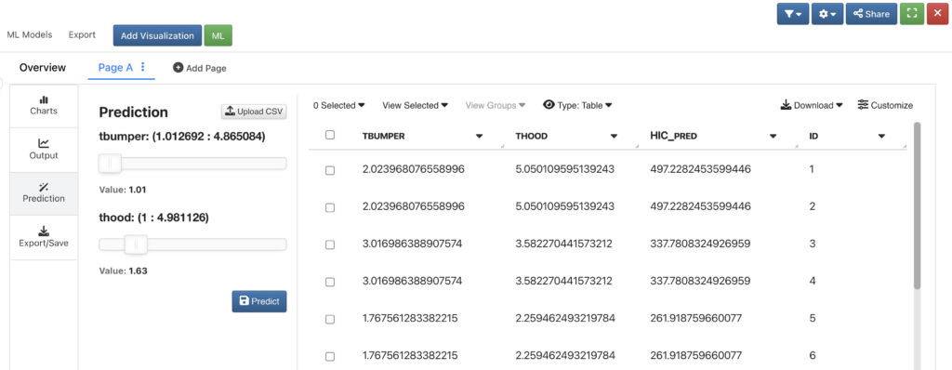Open the filter funnel dropdown button
This screenshot has width=952, height=370.
tap(792, 14)
